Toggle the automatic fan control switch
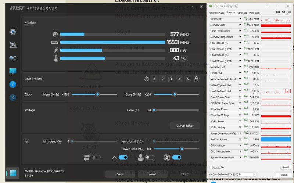 [123, 158]
